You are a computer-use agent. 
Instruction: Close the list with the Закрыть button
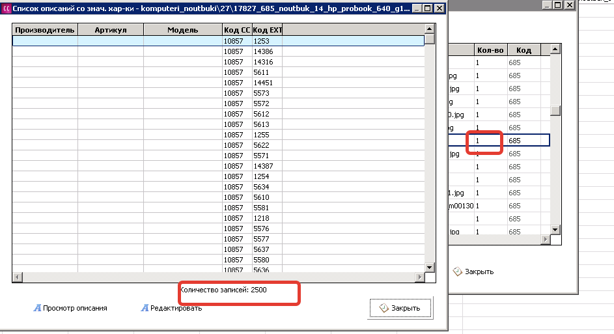(x=400, y=308)
